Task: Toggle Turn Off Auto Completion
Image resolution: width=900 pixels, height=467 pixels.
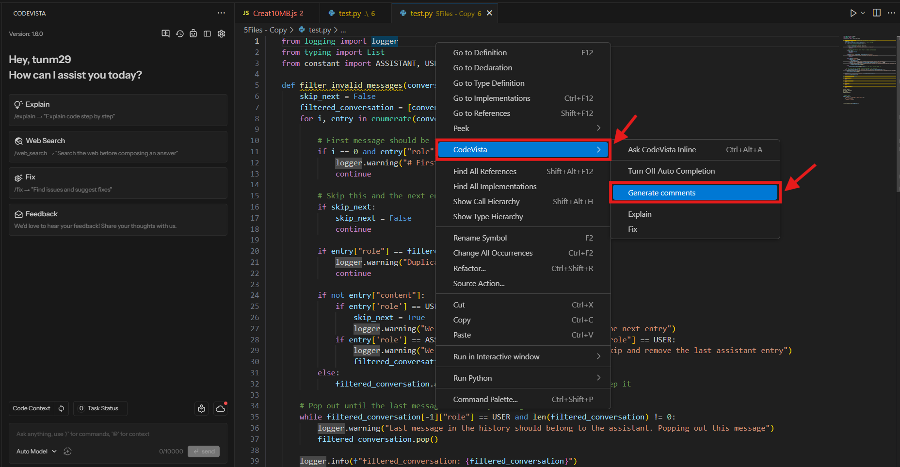Action: click(695, 171)
